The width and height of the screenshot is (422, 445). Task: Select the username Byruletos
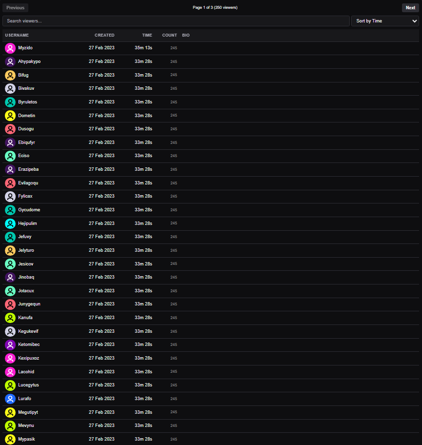(x=27, y=102)
